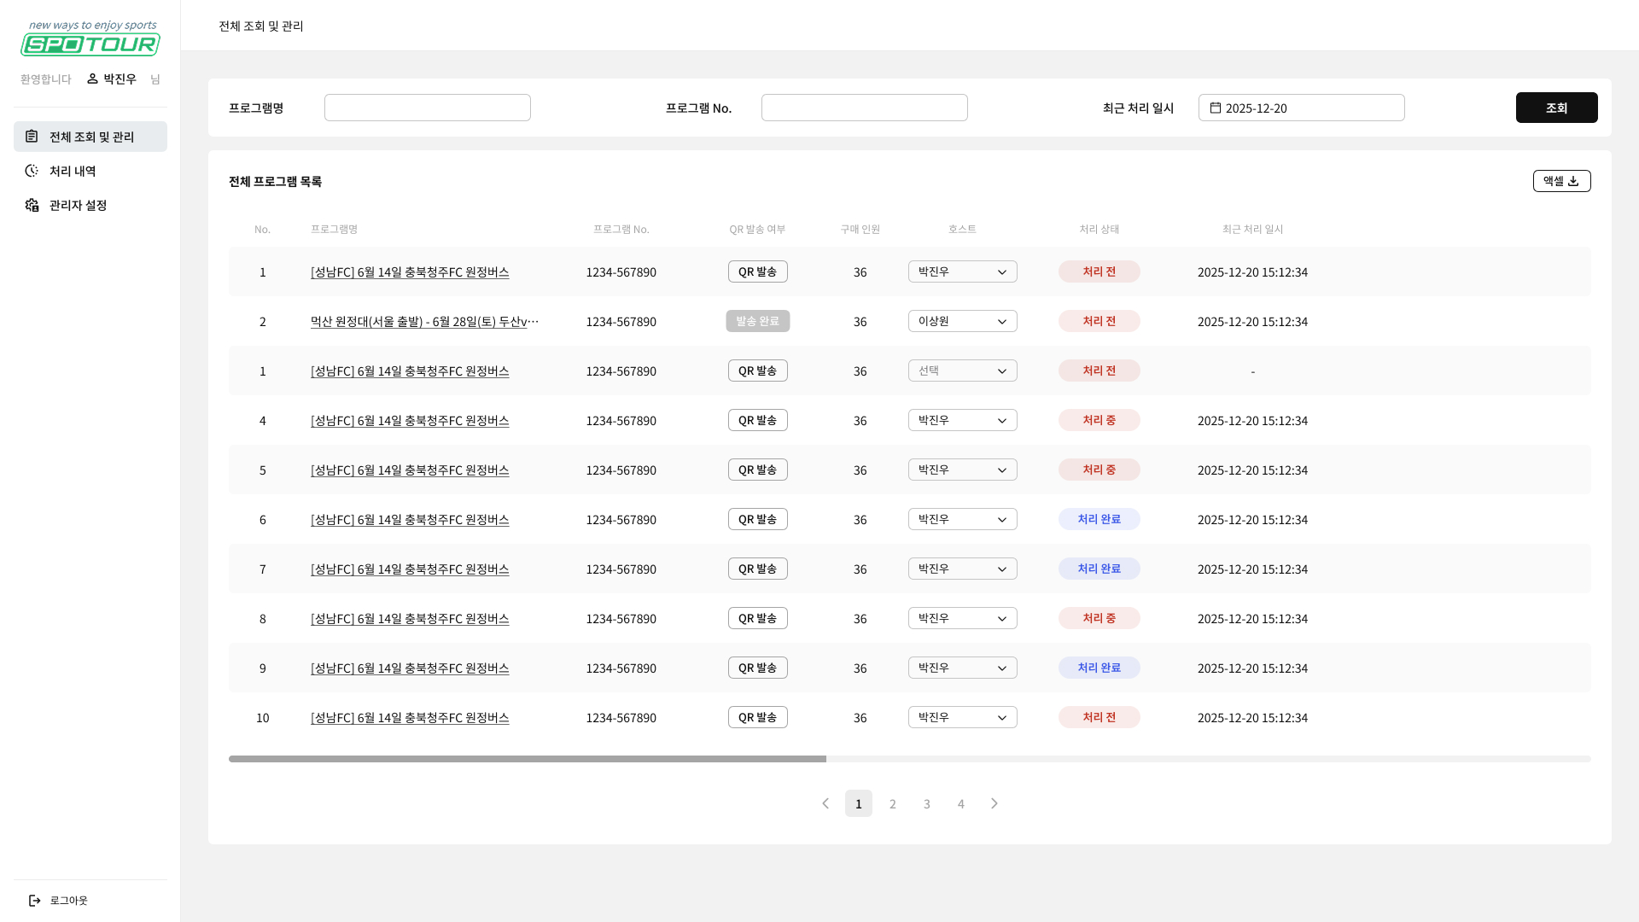Click the 프로그램명 search input field
This screenshot has width=1639, height=922.
coord(427,108)
